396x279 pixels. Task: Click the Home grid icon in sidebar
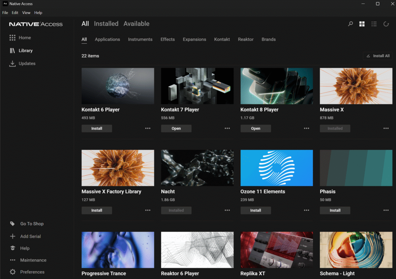click(12, 38)
